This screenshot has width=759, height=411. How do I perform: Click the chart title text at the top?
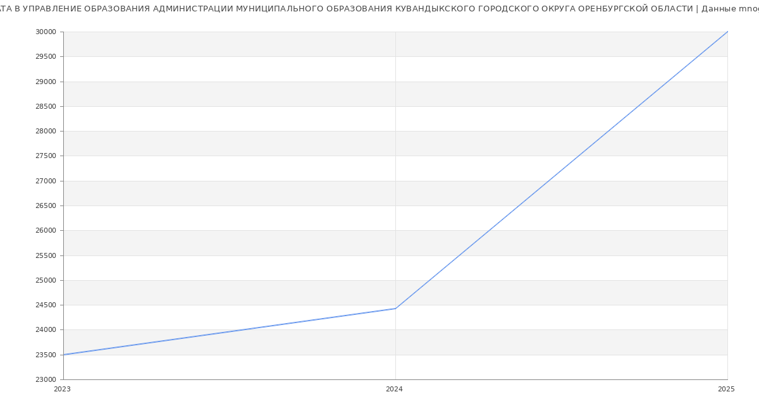click(379, 9)
